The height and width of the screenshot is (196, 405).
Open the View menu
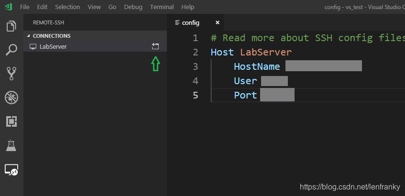click(94, 7)
